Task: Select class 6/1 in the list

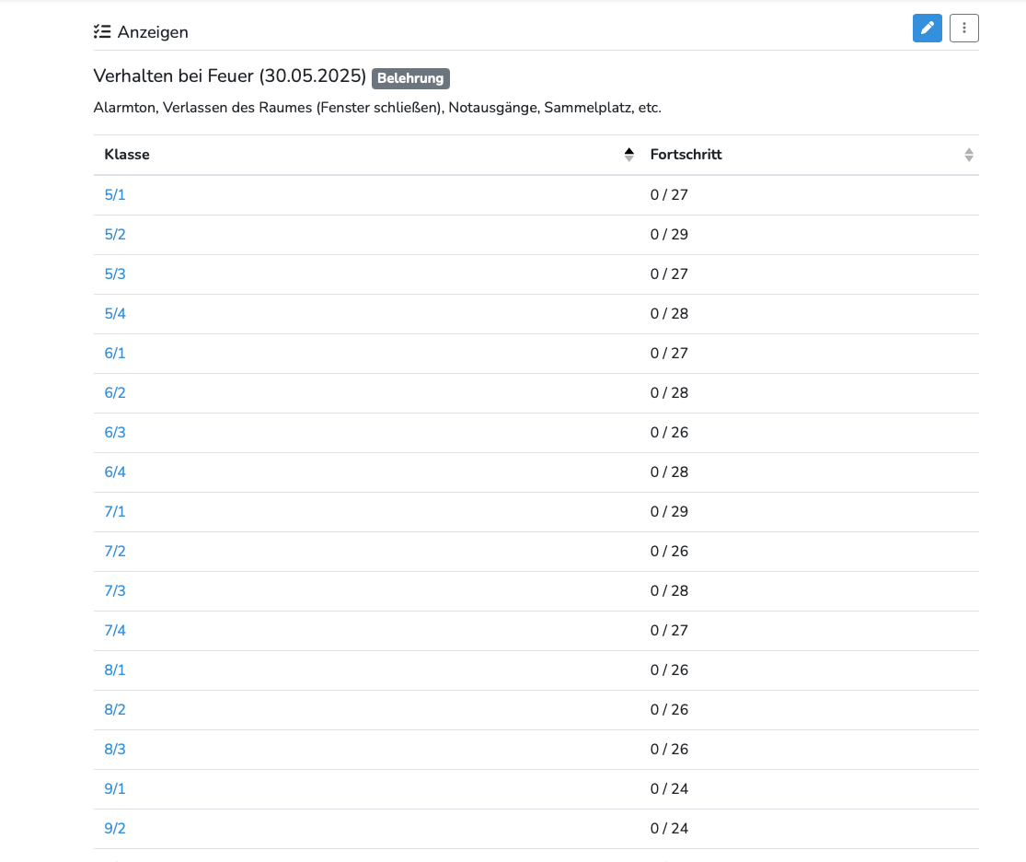Action: 115,354
